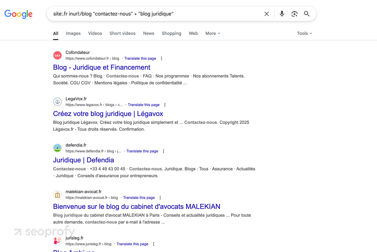Translate the jurisleg.fr result page
377x252 pixels.
[x=132, y=244]
